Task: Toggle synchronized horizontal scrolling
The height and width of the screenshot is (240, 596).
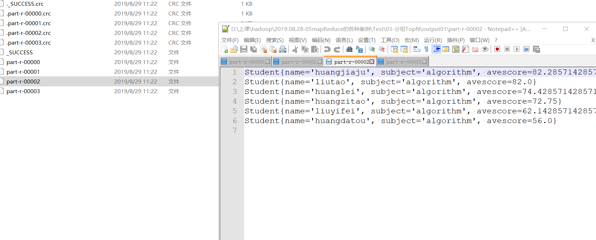Action: click(x=404, y=49)
